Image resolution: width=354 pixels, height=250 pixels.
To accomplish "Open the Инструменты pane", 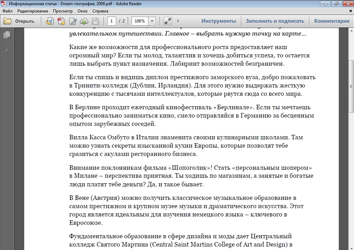I will click(219, 21).
